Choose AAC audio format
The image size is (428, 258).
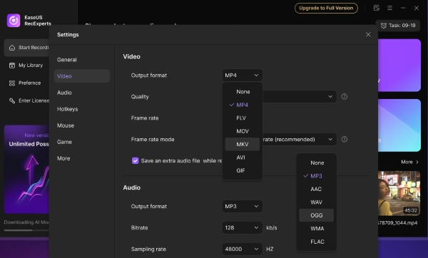316,189
